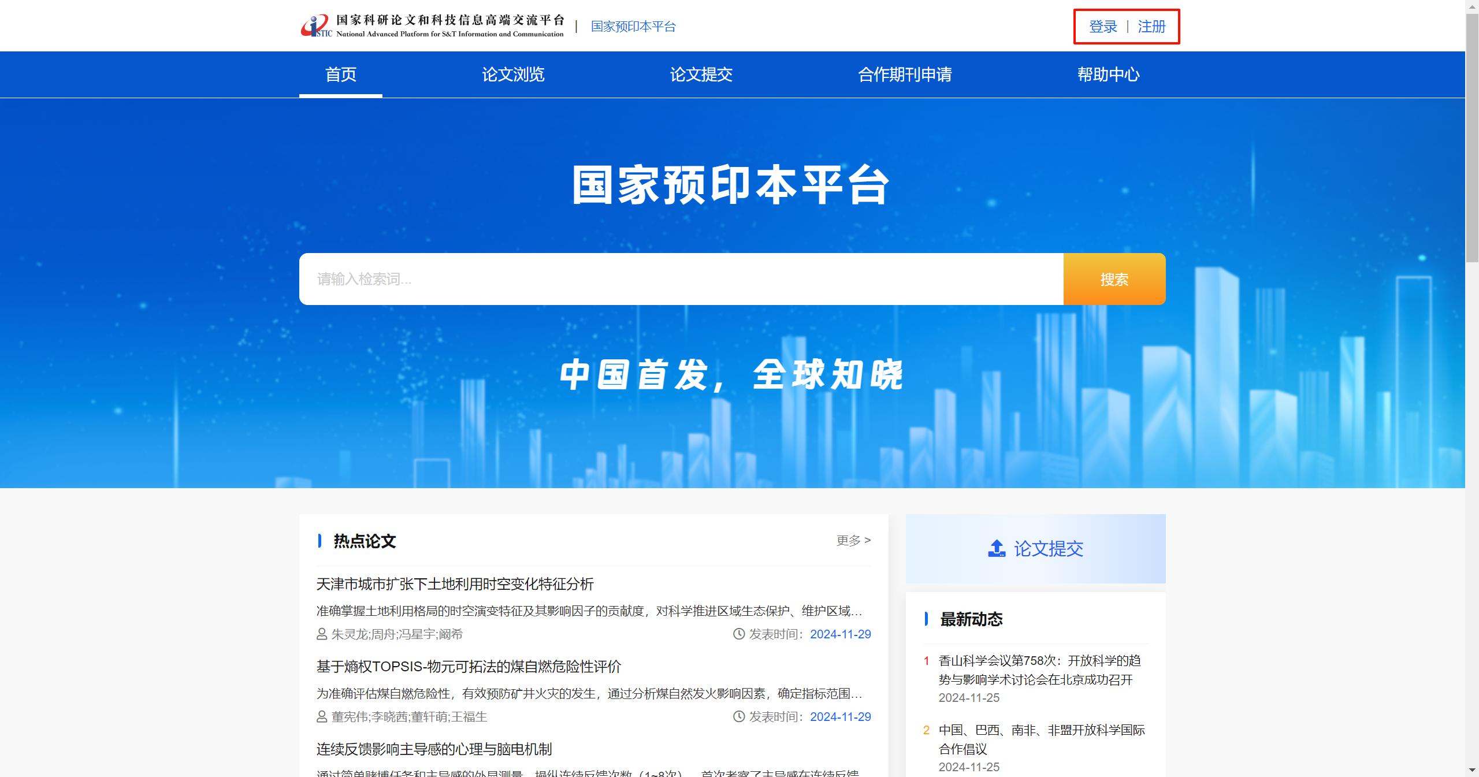
Task: Click the abstract beginning 准确掌握土地利用格局
Action: coord(589,611)
